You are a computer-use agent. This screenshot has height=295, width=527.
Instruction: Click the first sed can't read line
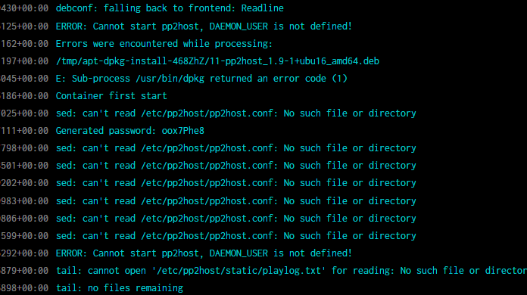coord(236,113)
